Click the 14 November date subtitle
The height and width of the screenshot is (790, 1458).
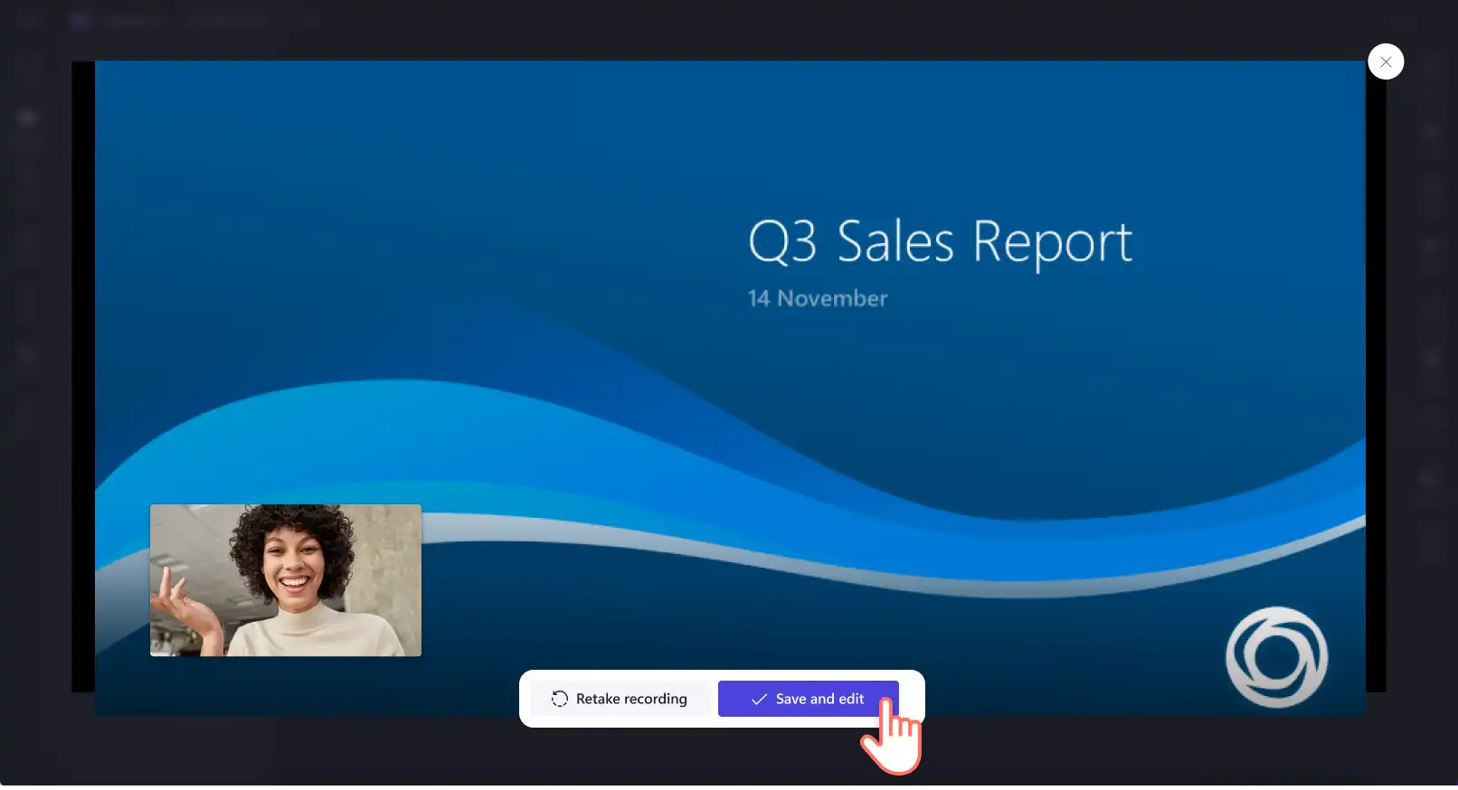click(x=818, y=298)
